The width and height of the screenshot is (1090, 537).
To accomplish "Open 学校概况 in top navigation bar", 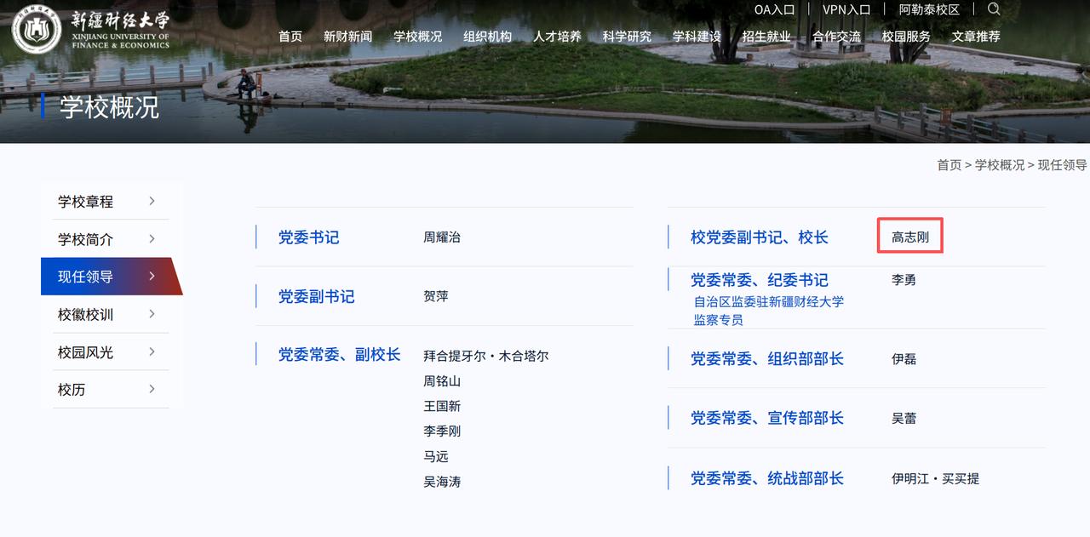I will tap(417, 37).
